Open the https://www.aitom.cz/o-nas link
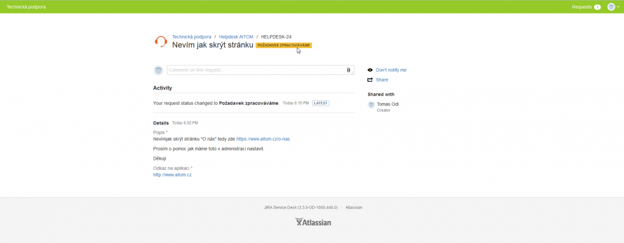 tap(263, 139)
